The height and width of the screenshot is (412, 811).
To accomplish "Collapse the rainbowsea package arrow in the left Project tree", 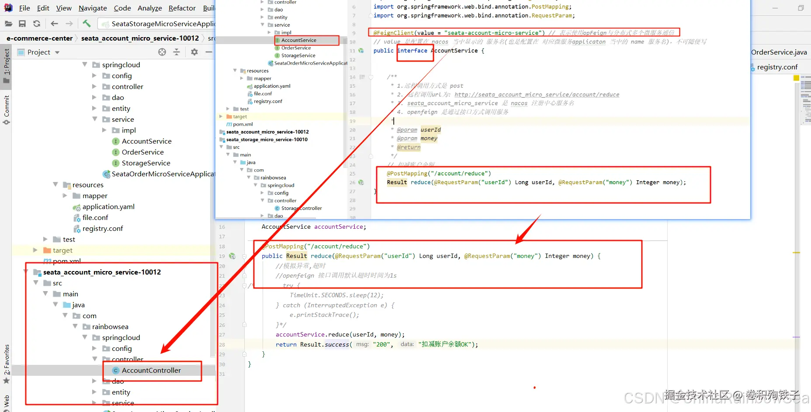I will click(75, 326).
